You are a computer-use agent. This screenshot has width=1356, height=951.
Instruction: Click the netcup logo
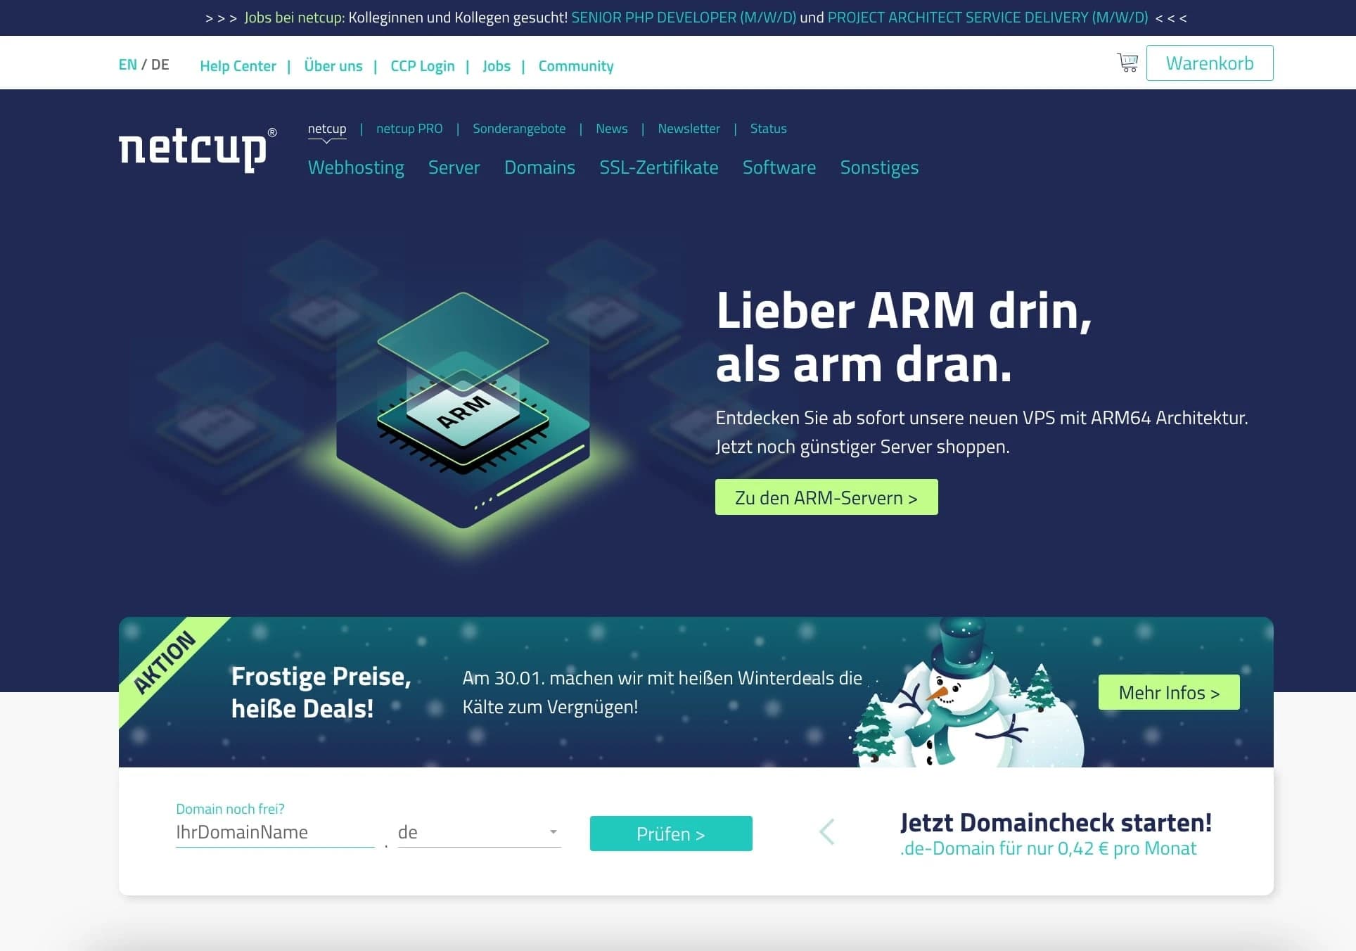point(197,149)
